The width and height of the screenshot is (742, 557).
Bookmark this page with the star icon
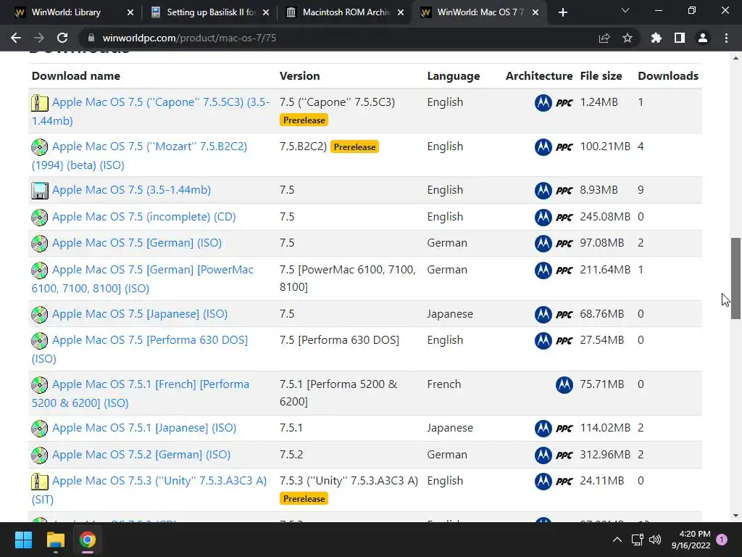(x=628, y=38)
